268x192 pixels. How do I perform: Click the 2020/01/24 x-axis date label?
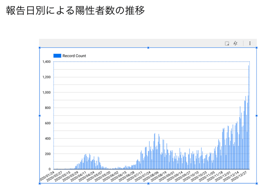point(47,176)
